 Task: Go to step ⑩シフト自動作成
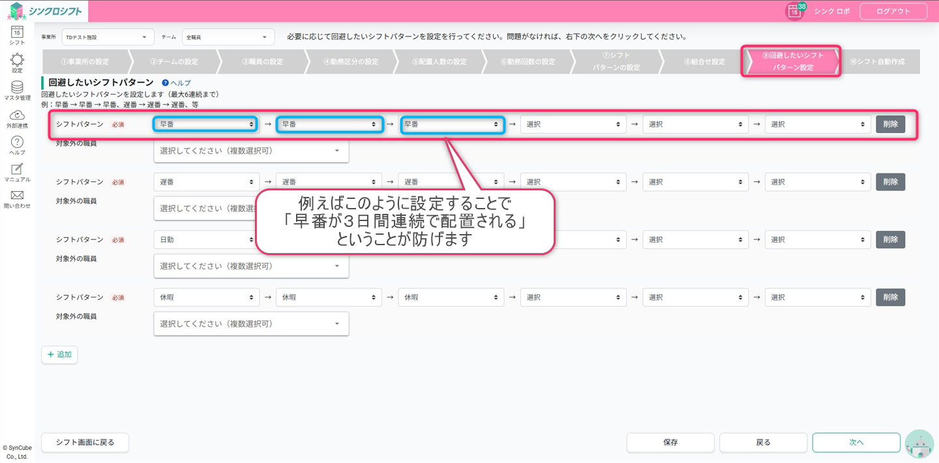[x=877, y=62]
